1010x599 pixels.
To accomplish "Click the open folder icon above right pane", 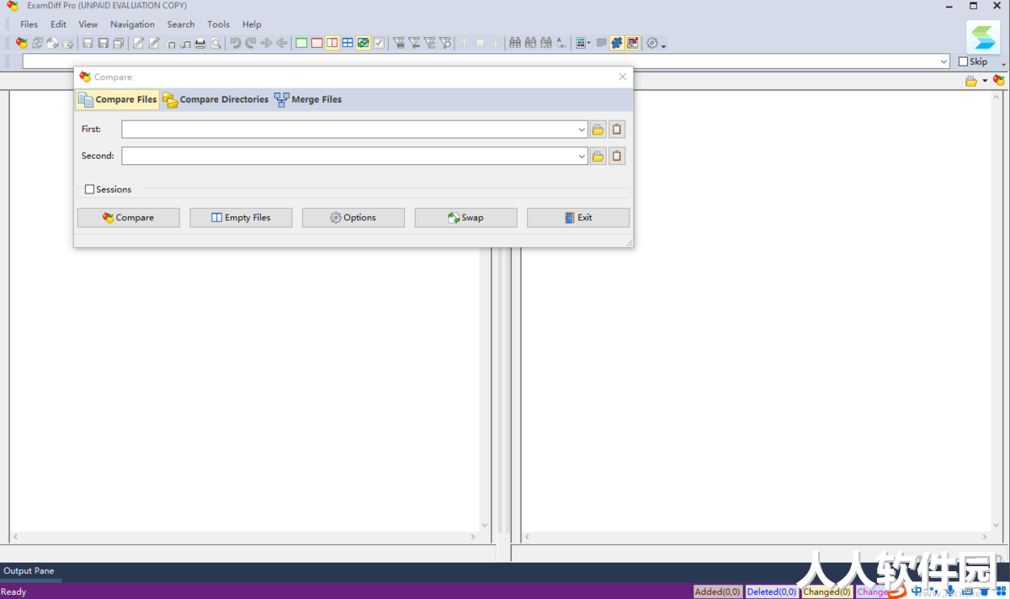I will tap(971, 81).
